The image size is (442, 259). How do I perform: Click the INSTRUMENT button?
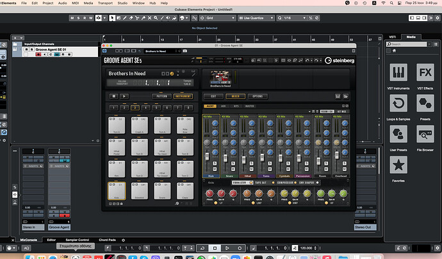183,97
